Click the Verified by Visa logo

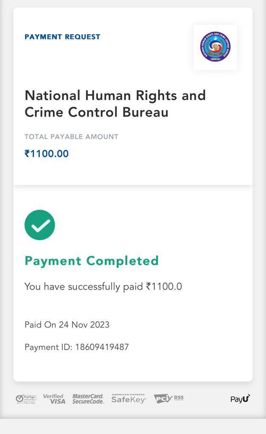point(54,399)
